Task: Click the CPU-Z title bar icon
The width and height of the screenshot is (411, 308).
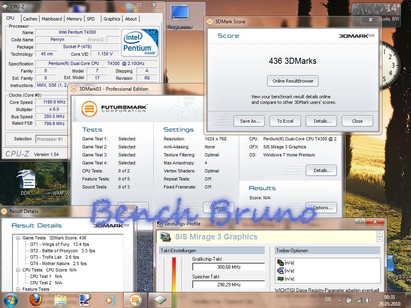Action: pos(5,6)
